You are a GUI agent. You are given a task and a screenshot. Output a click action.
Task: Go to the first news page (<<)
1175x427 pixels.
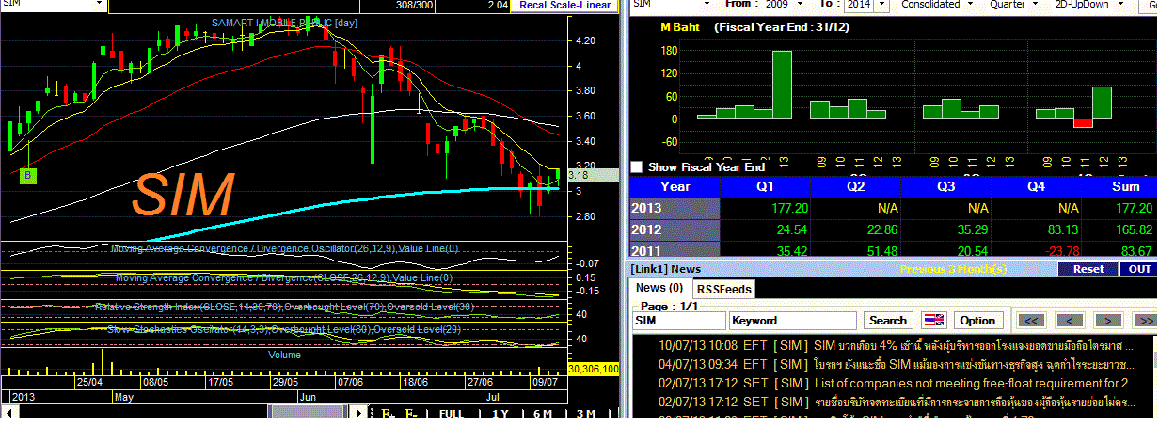pyautogui.click(x=1032, y=321)
